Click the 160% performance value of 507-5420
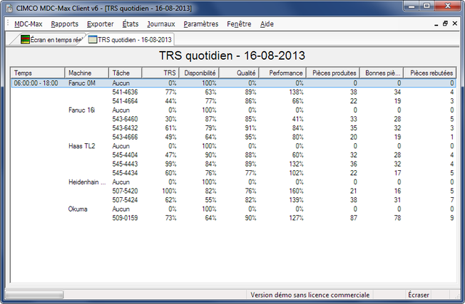 (x=296, y=191)
